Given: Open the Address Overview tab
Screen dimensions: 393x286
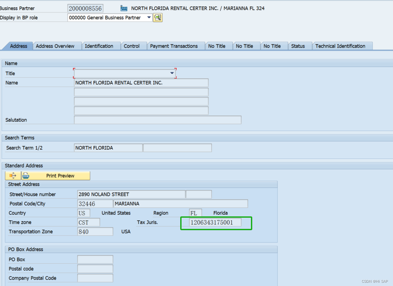Looking at the screenshot, I should (x=55, y=46).
